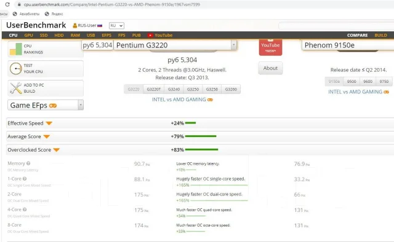
Task: Click the YouTube play icon in menu bar
Action: pos(150,36)
